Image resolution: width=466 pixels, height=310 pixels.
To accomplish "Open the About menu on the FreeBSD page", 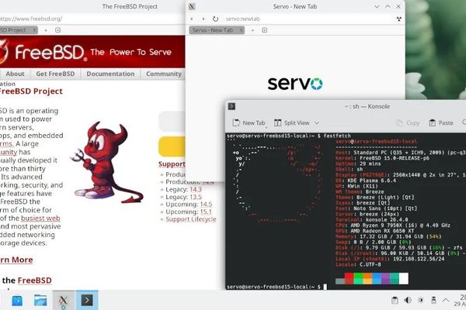I will 15,74.
